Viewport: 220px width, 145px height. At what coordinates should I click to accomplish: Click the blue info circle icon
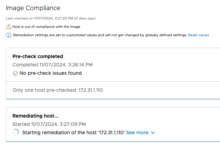point(9,35)
